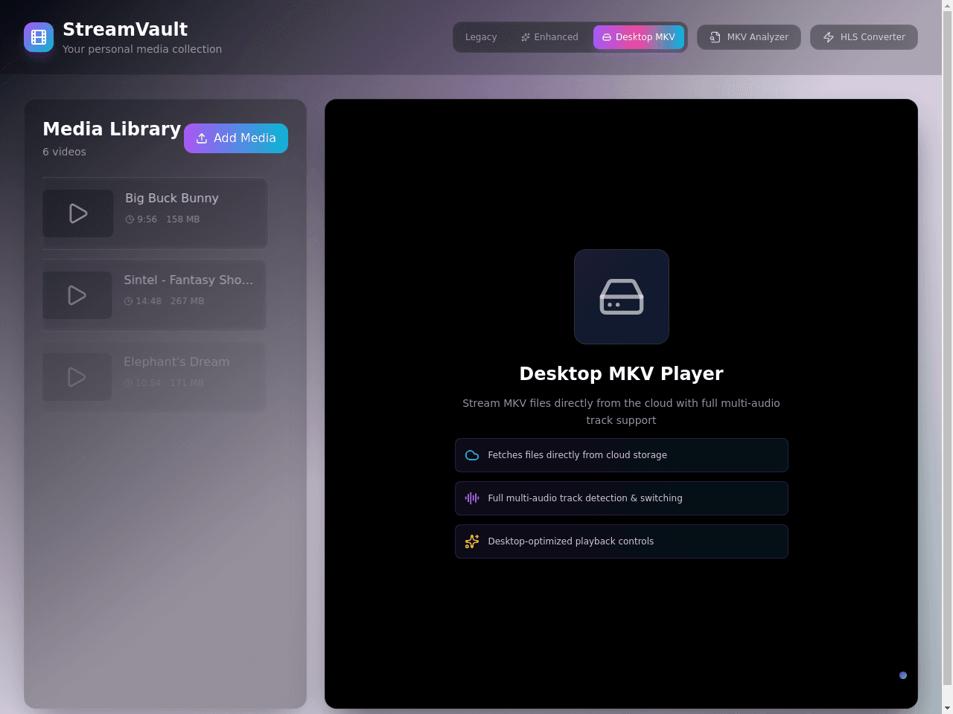Click the Desktop MKV Player heading
This screenshot has height=714, width=953.
coord(622,373)
